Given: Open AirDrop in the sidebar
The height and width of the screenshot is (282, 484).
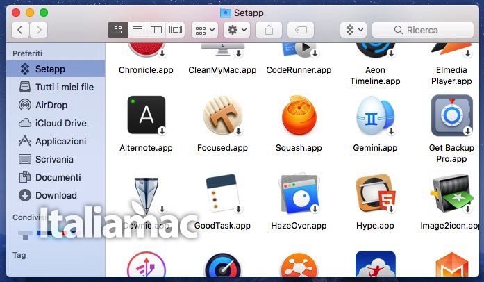Looking at the screenshot, I should (56, 105).
